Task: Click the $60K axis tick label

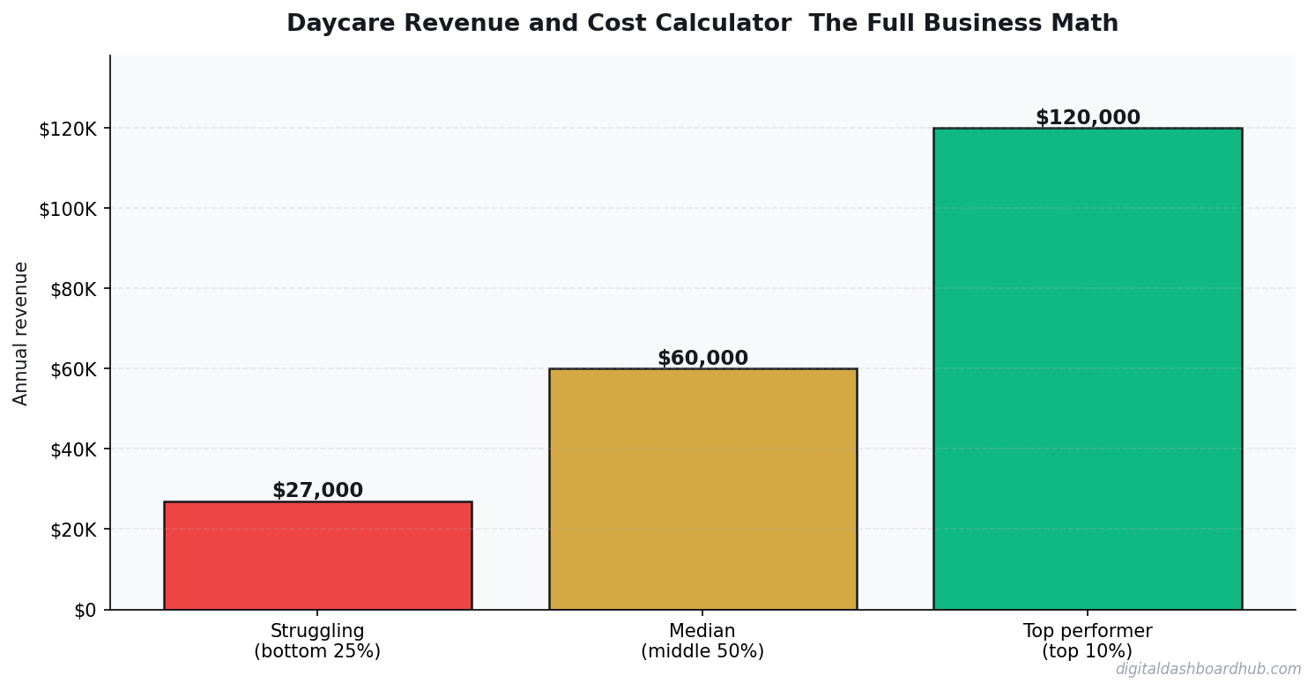Action: click(x=75, y=369)
